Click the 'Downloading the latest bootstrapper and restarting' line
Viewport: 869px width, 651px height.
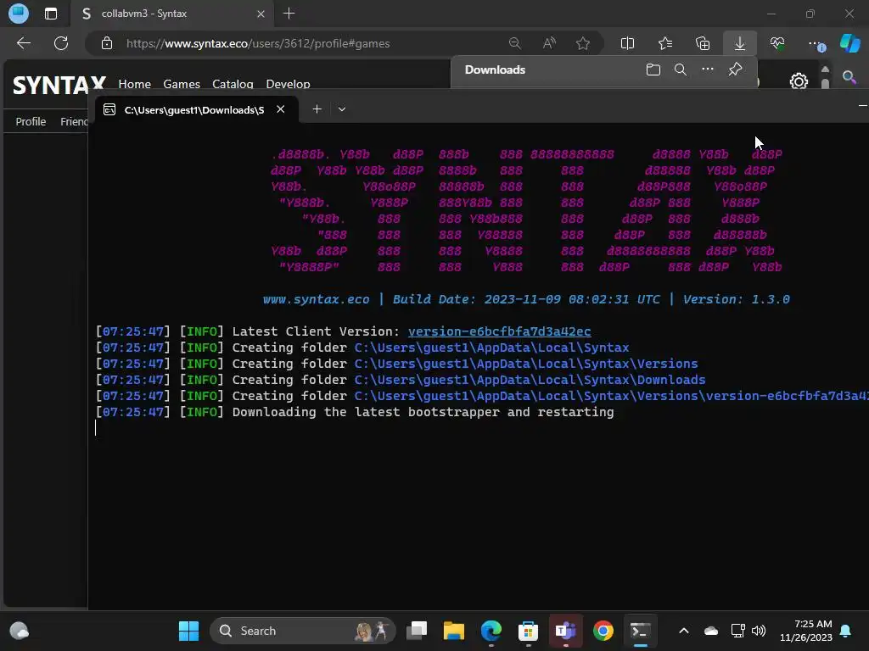[x=423, y=412]
